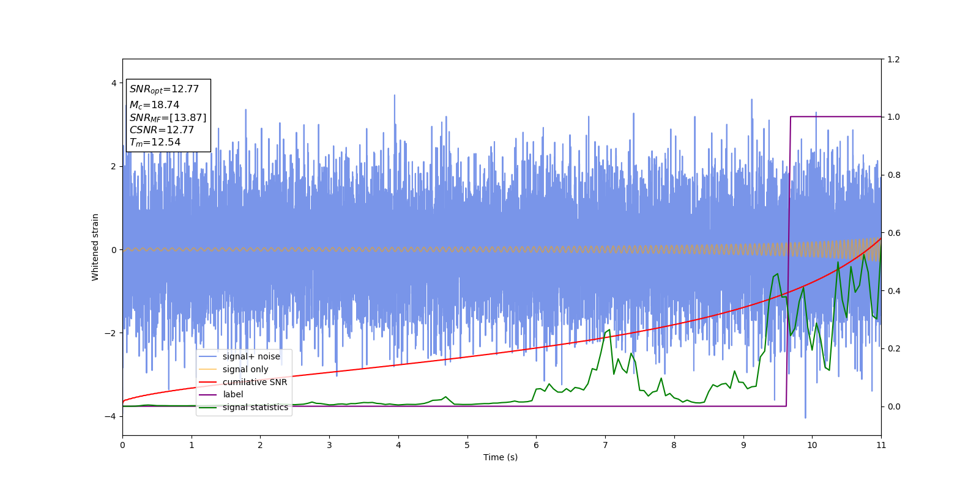979x489 pixels.
Task: Click x-axis tick label 7
Action: (605, 445)
